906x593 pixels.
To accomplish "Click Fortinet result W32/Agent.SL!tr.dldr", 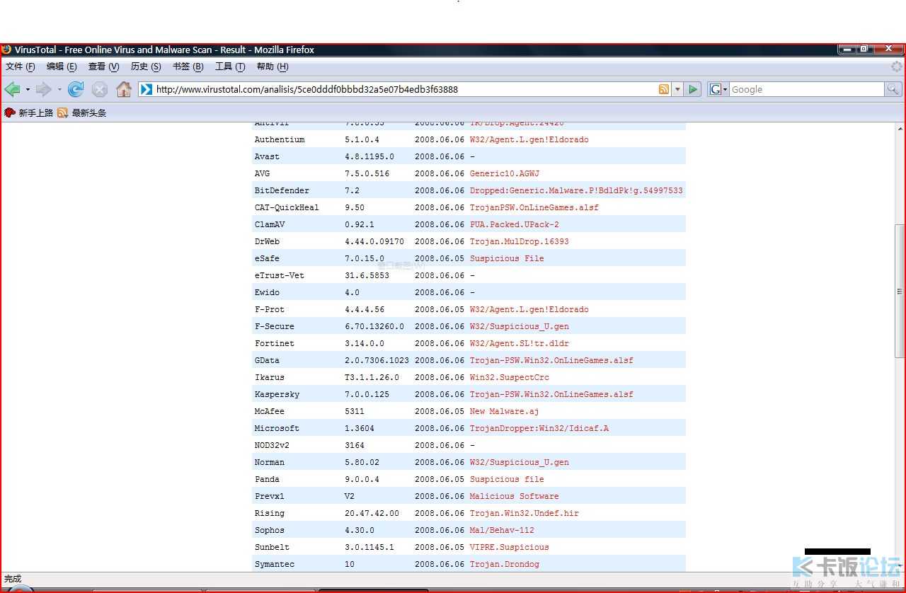I will pos(520,343).
